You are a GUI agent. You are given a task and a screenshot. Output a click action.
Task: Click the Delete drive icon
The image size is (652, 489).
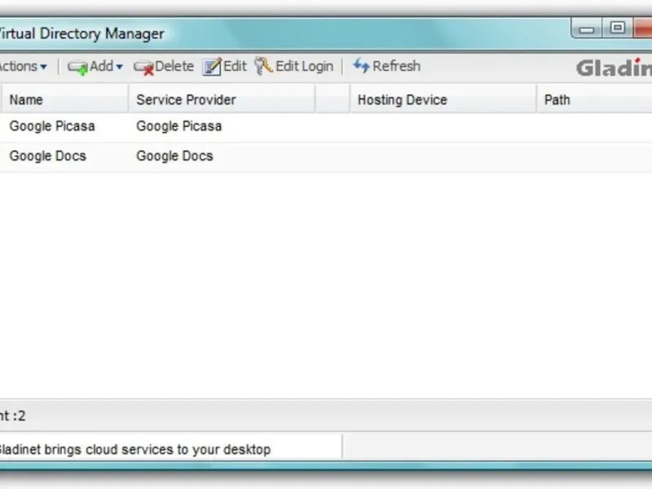click(x=143, y=68)
